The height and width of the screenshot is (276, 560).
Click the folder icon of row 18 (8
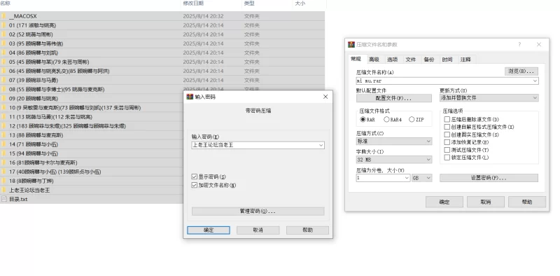point(3,181)
